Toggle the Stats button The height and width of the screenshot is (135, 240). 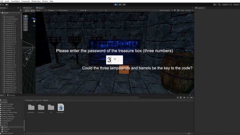[182, 10]
